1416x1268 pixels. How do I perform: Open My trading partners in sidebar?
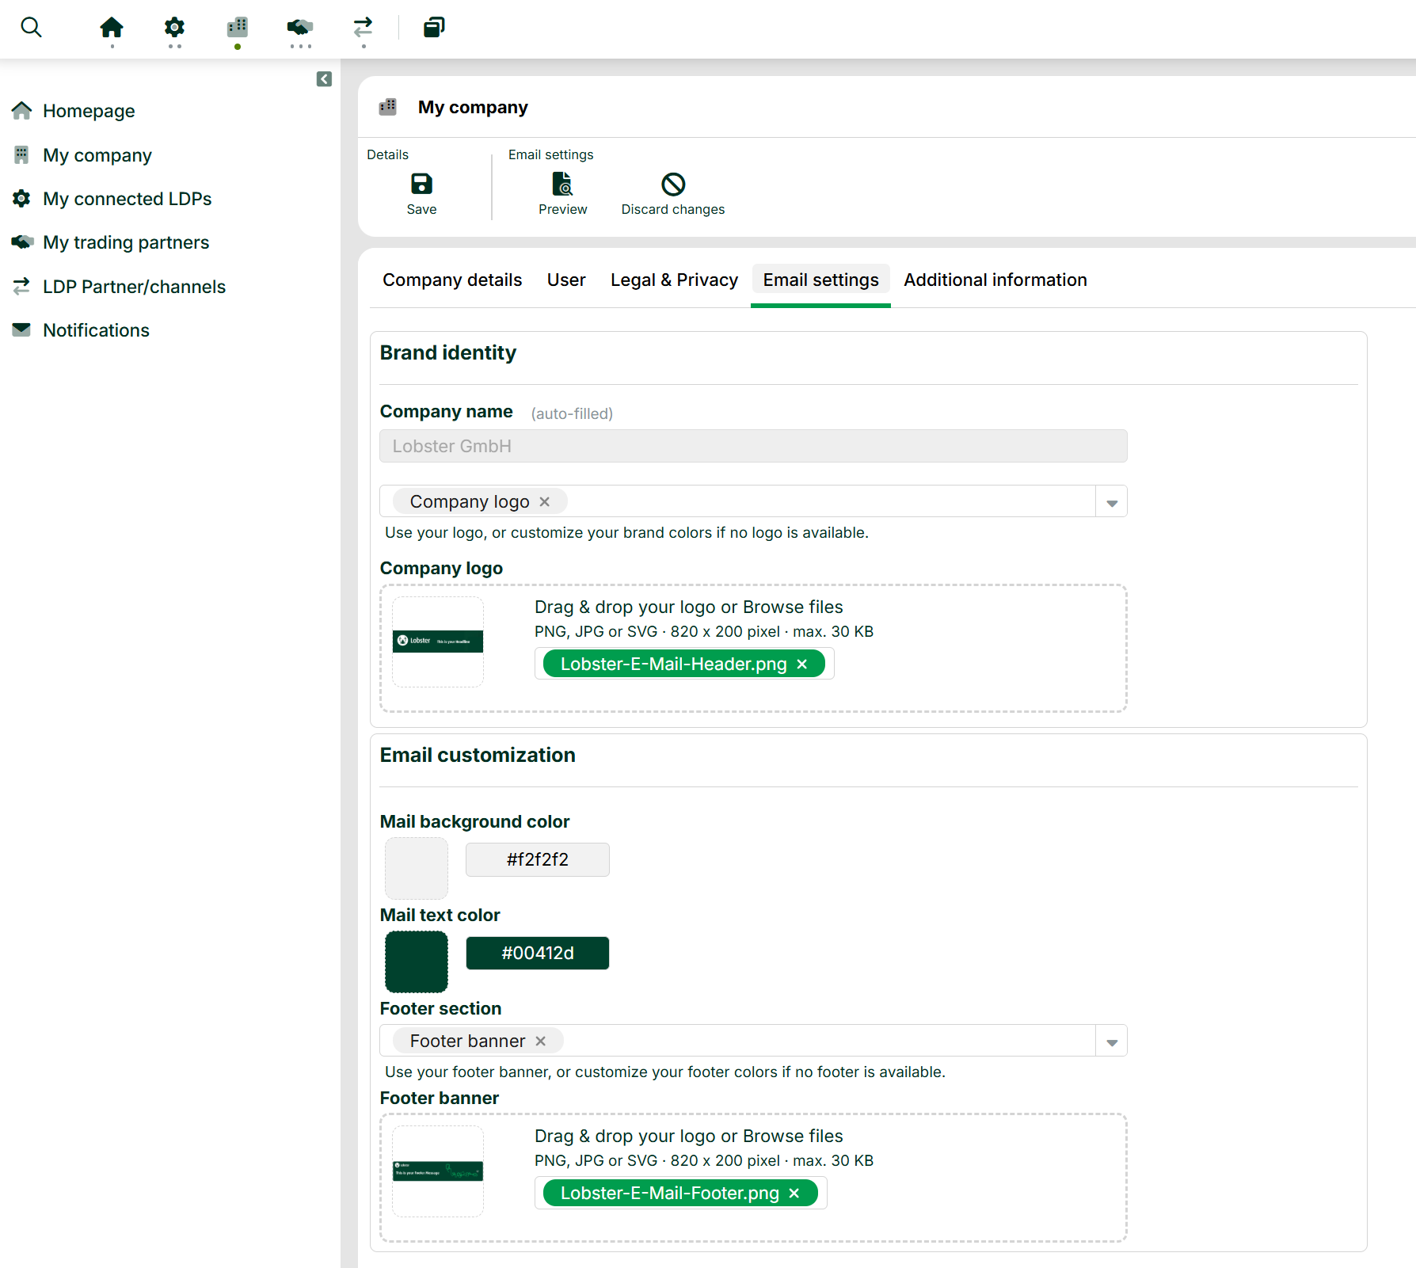[126, 242]
